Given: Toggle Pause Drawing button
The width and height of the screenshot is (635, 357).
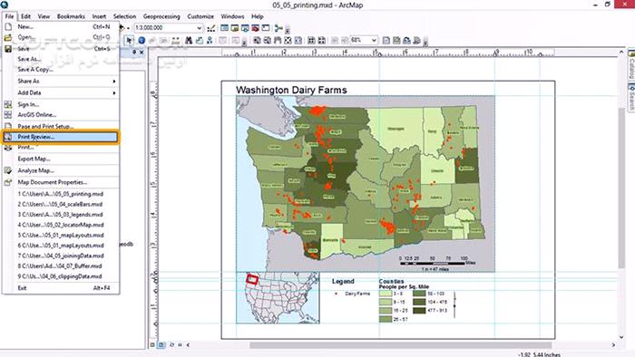Looking at the screenshot, I should point(180,345).
